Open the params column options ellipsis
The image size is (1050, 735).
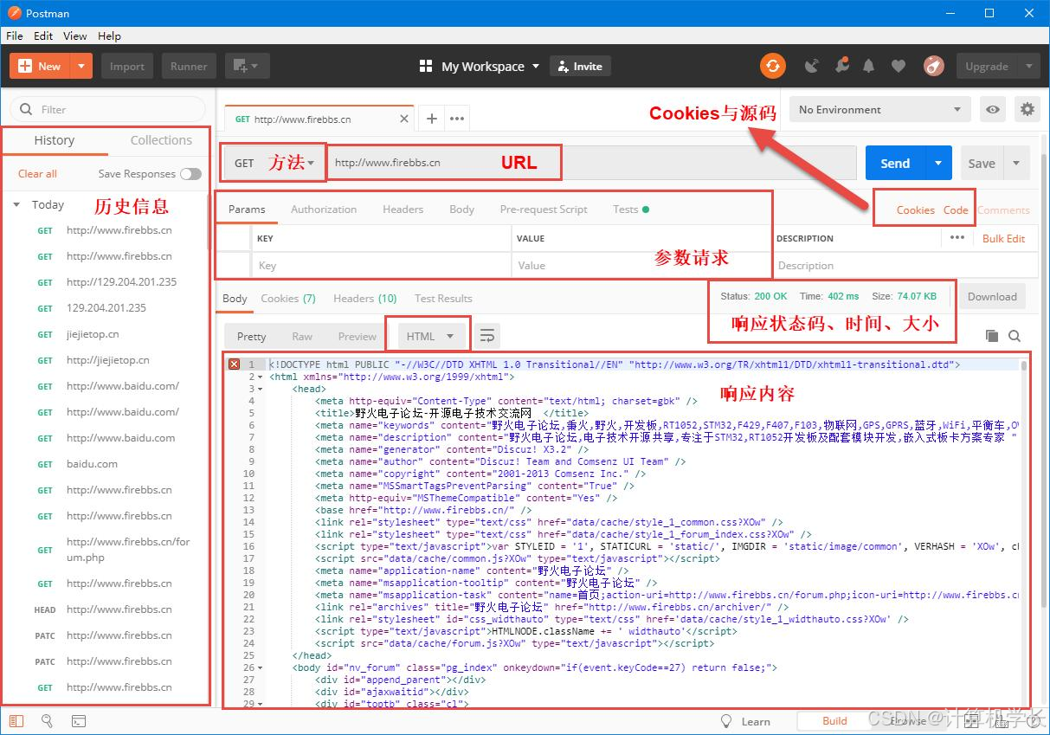point(957,237)
